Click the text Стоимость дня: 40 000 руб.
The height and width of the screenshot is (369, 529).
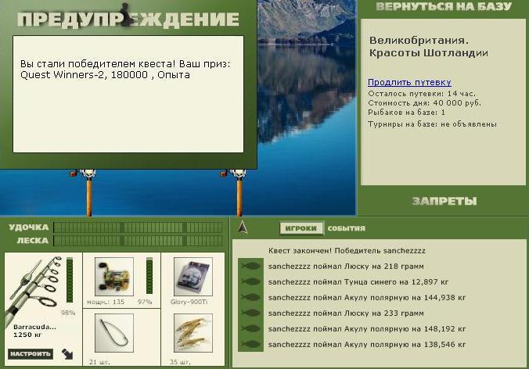point(424,103)
